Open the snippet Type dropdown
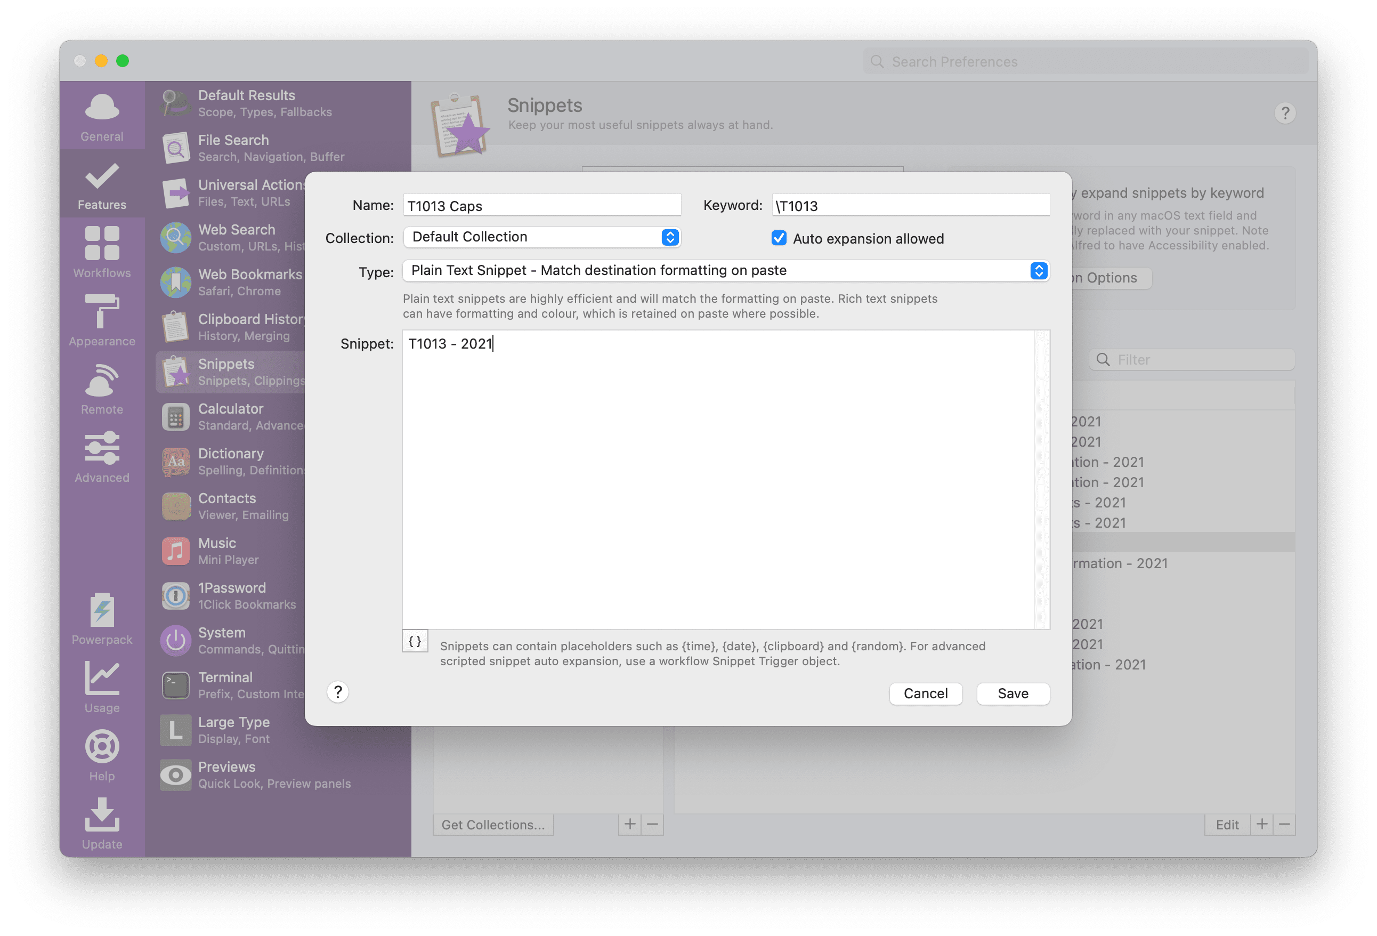 pos(726,271)
